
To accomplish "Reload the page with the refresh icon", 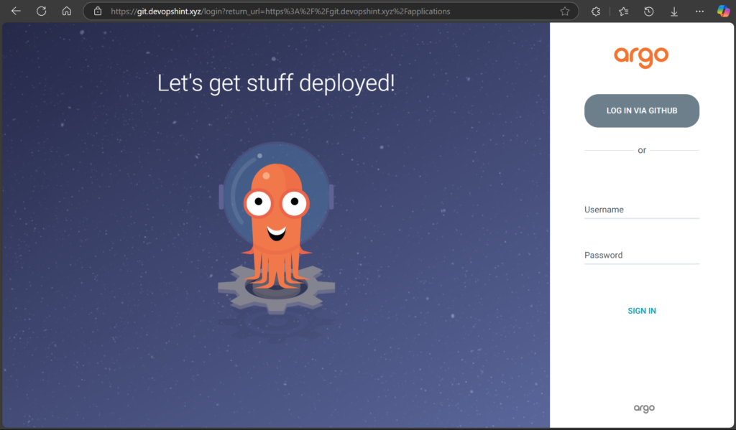I will pos(41,11).
